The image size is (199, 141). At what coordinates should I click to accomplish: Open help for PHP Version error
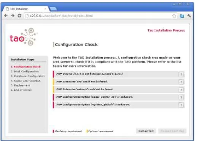pos(181,74)
